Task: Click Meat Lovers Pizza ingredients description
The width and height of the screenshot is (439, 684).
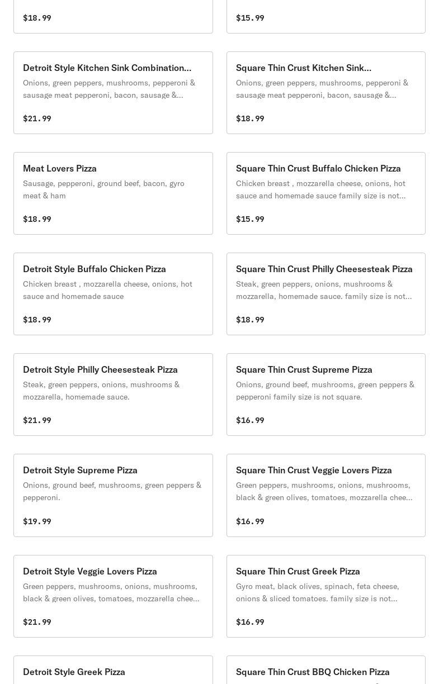Action: [x=103, y=189]
